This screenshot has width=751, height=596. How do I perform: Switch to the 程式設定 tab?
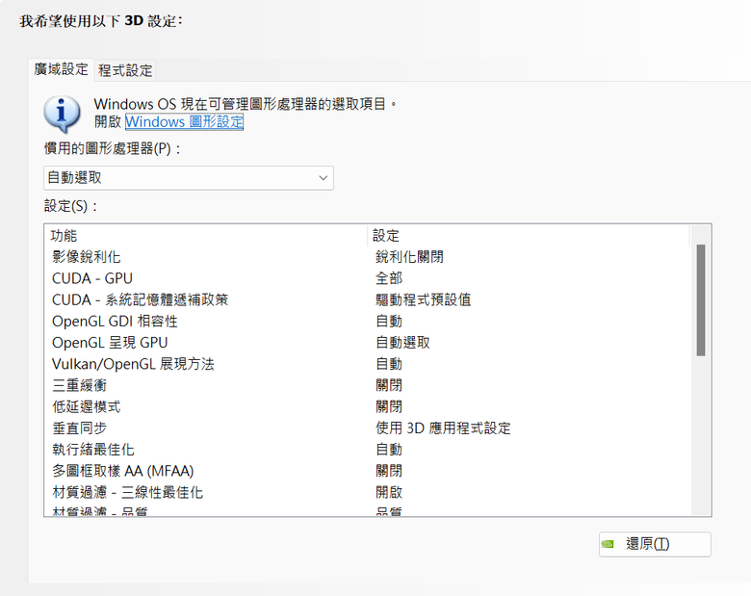pyautogui.click(x=125, y=70)
